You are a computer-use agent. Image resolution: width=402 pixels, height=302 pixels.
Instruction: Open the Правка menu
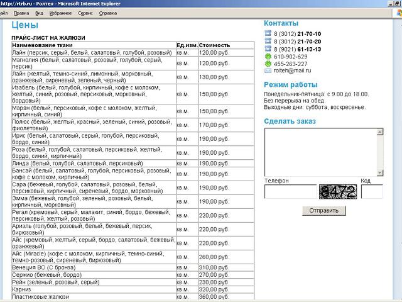coord(21,13)
